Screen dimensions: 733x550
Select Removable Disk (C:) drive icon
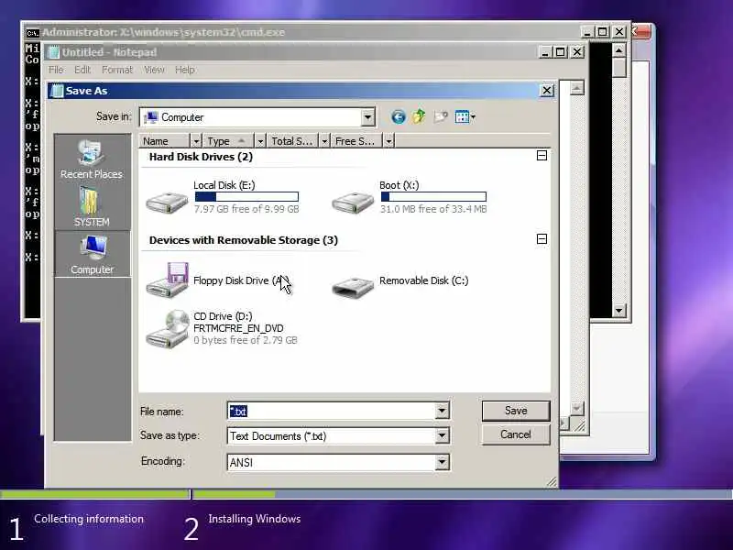pyautogui.click(x=353, y=286)
